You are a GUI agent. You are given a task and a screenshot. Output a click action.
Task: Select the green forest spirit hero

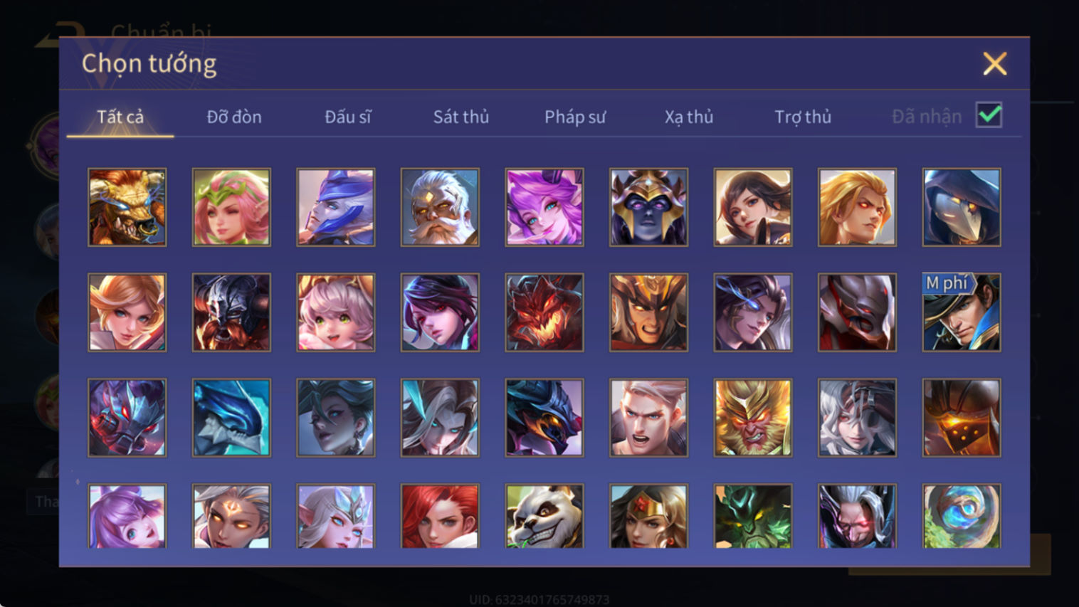752,517
